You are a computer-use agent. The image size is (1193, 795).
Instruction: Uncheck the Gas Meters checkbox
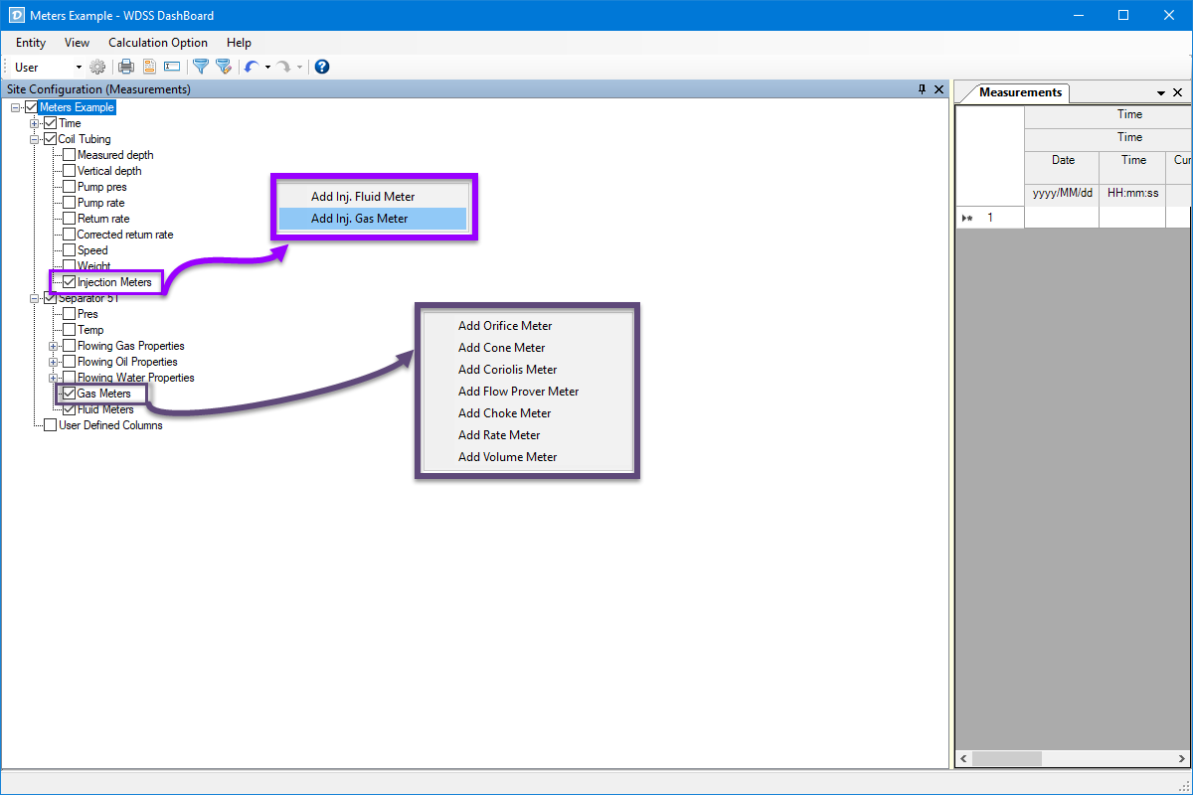(x=69, y=394)
